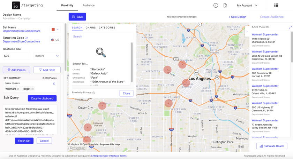Click the search results panel scrollbar
This screenshot has height=159, width=293.
[x=132, y=62]
